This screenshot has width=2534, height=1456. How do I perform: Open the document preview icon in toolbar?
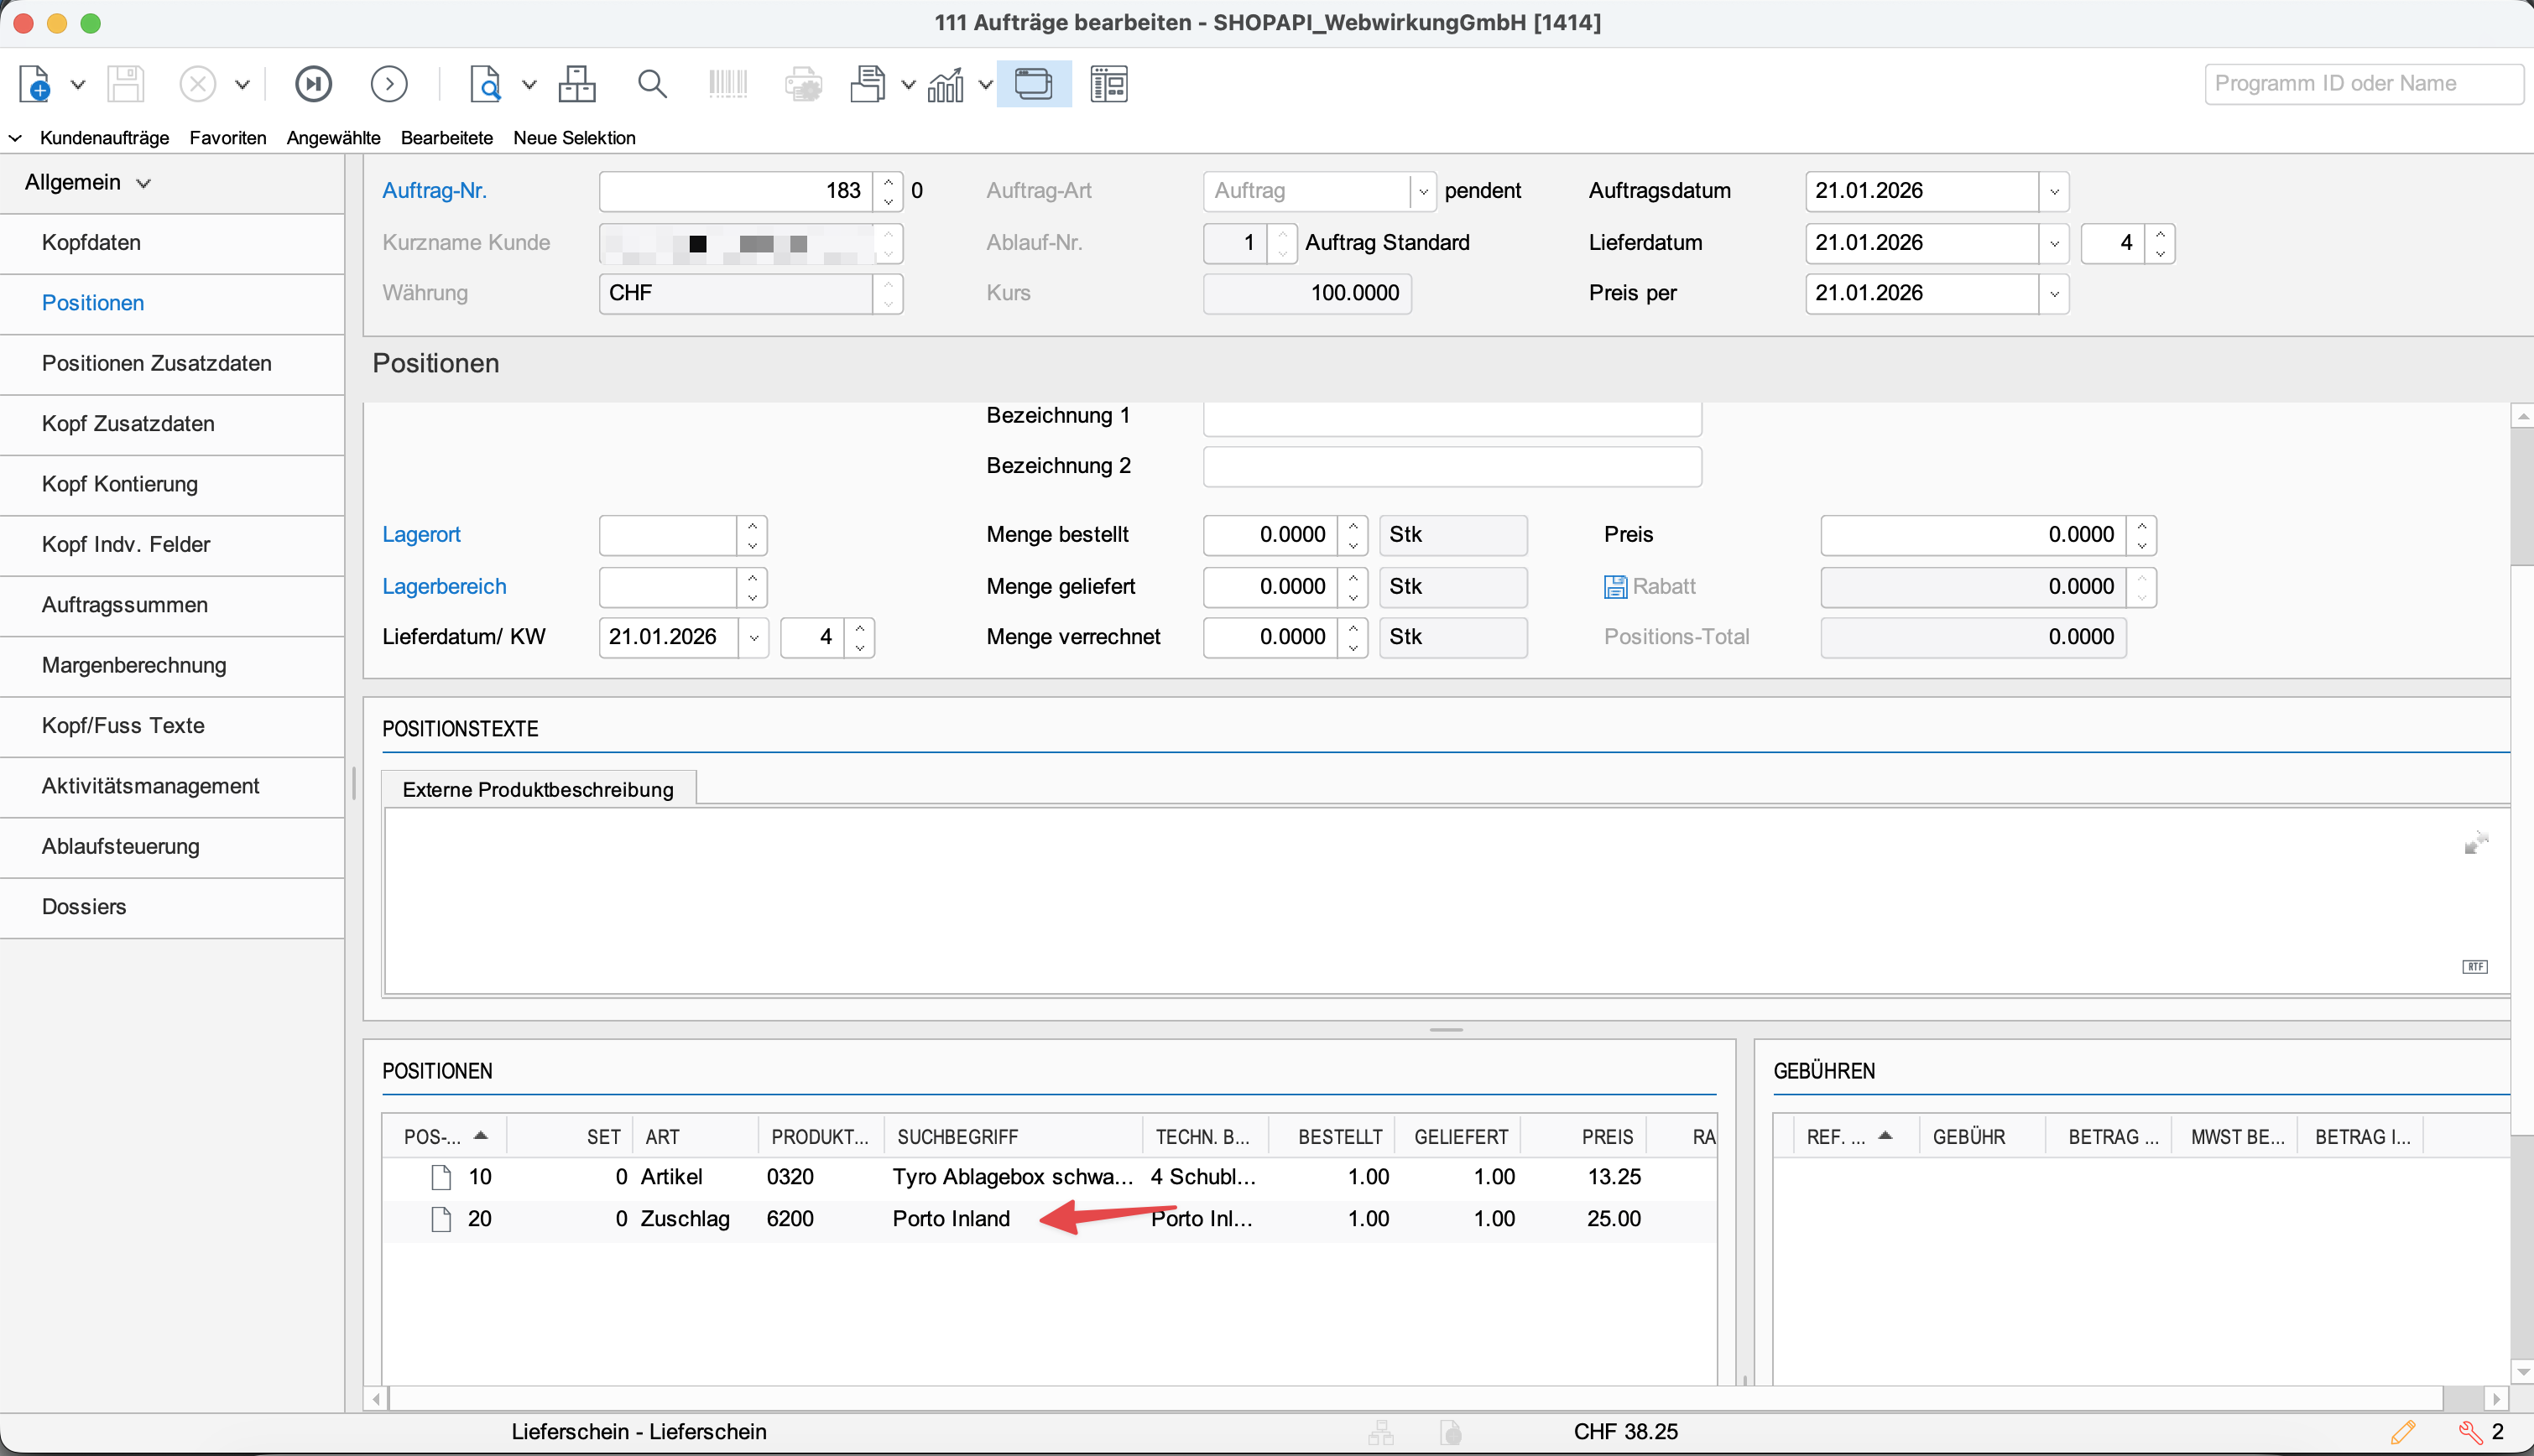point(486,84)
